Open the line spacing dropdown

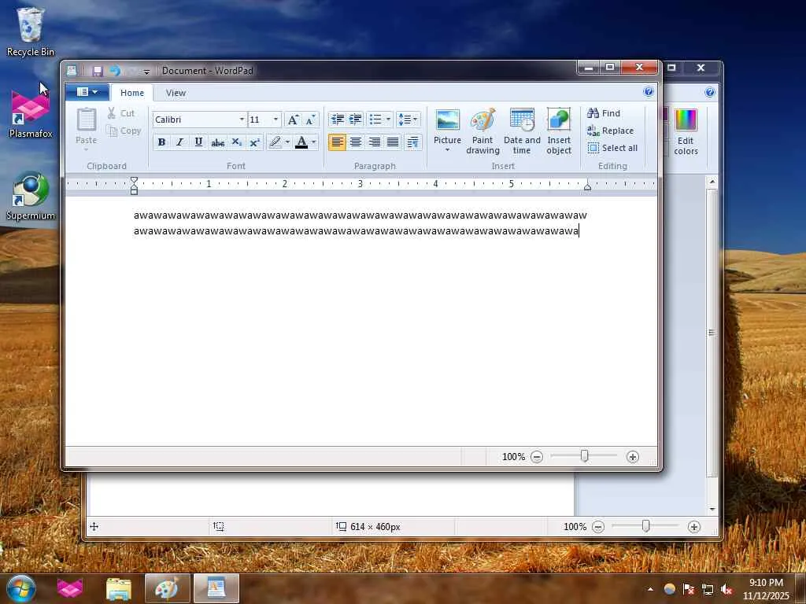409,120
